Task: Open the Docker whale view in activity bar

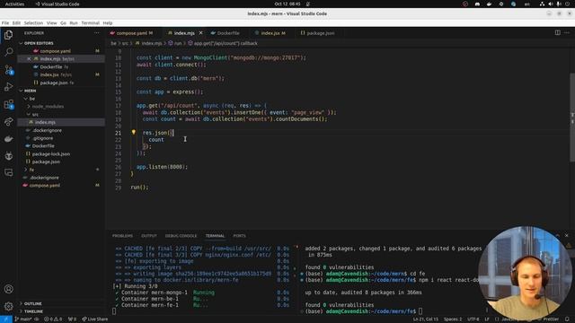Action: point(8,139)
